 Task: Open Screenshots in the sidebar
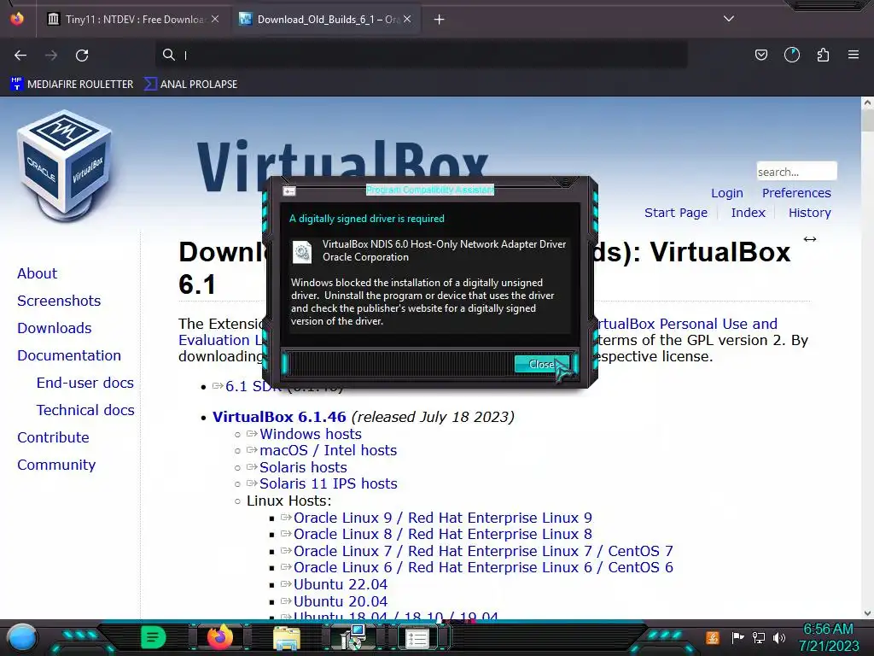point(59,301)
